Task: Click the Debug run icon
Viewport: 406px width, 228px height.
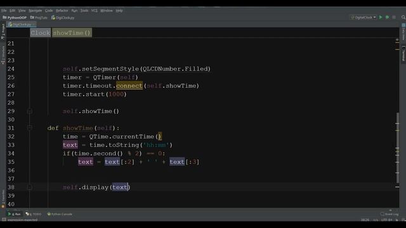Action: pos(388,17)
